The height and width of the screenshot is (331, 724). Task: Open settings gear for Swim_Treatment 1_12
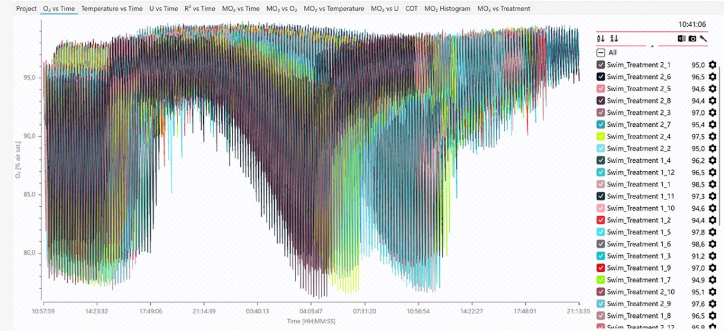(x=712, y=172)
